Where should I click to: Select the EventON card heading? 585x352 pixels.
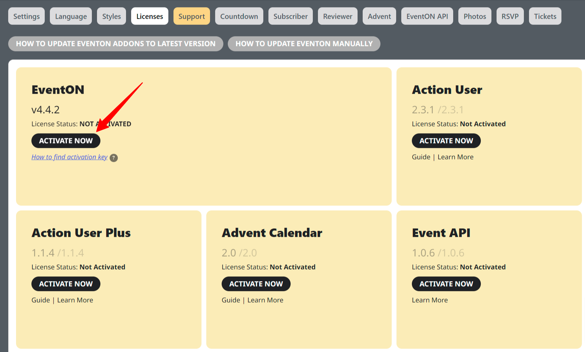pos(58,90)
